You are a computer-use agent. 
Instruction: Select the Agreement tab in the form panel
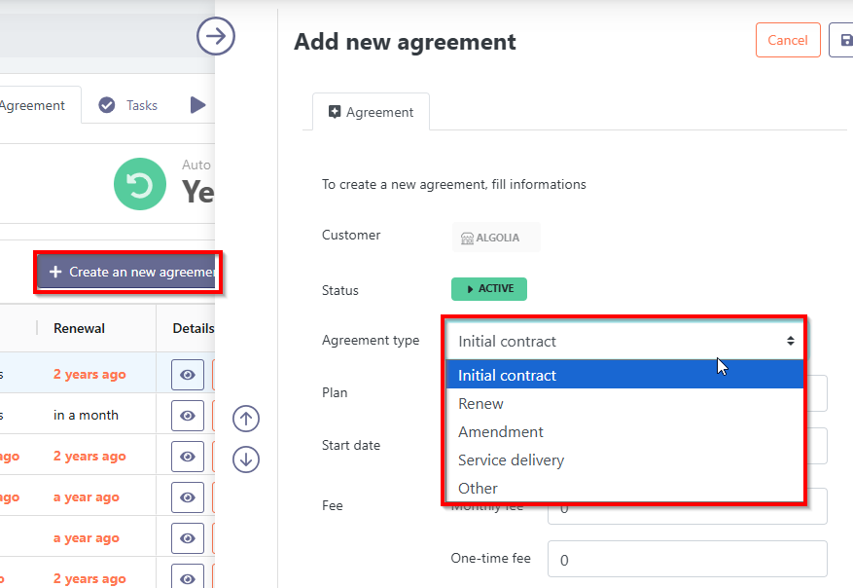tap(371, 112)
